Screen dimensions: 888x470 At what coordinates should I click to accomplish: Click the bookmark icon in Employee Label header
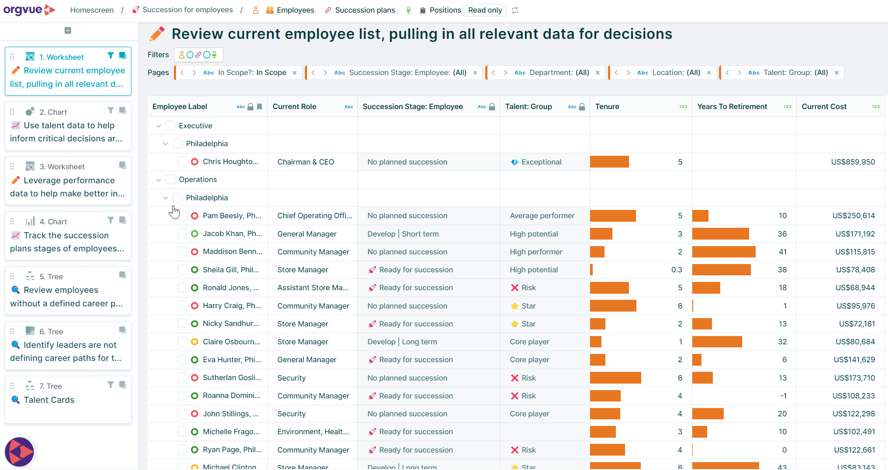(259, 107)
